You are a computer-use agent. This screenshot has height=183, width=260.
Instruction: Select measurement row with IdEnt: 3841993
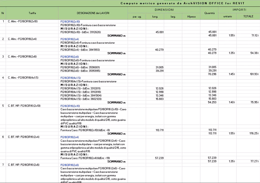coord(80,50)
